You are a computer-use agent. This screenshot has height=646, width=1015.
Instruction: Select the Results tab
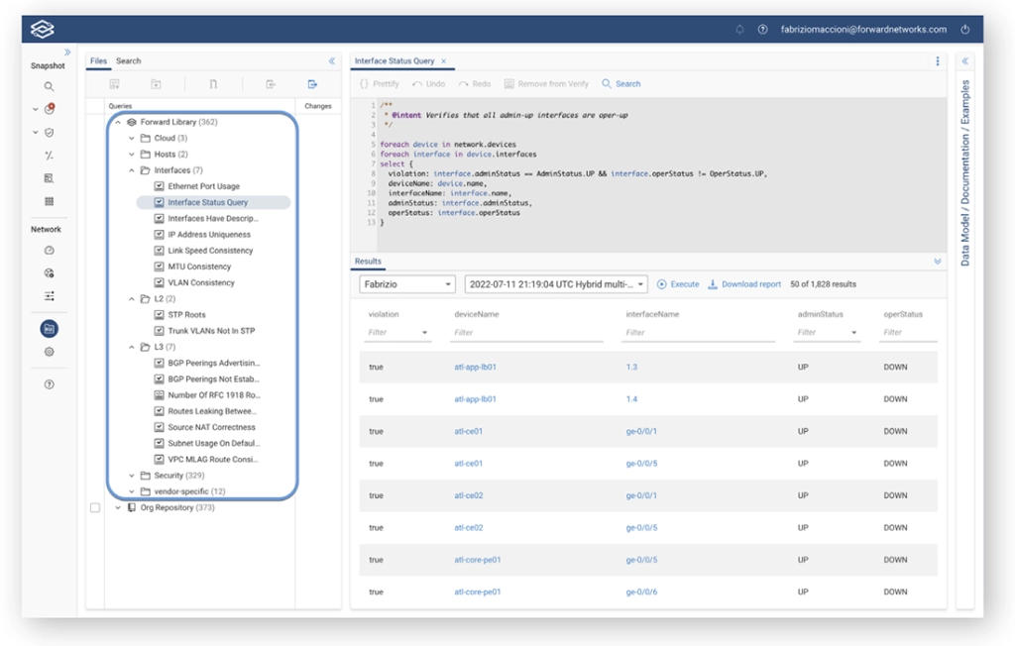[368, 262]
